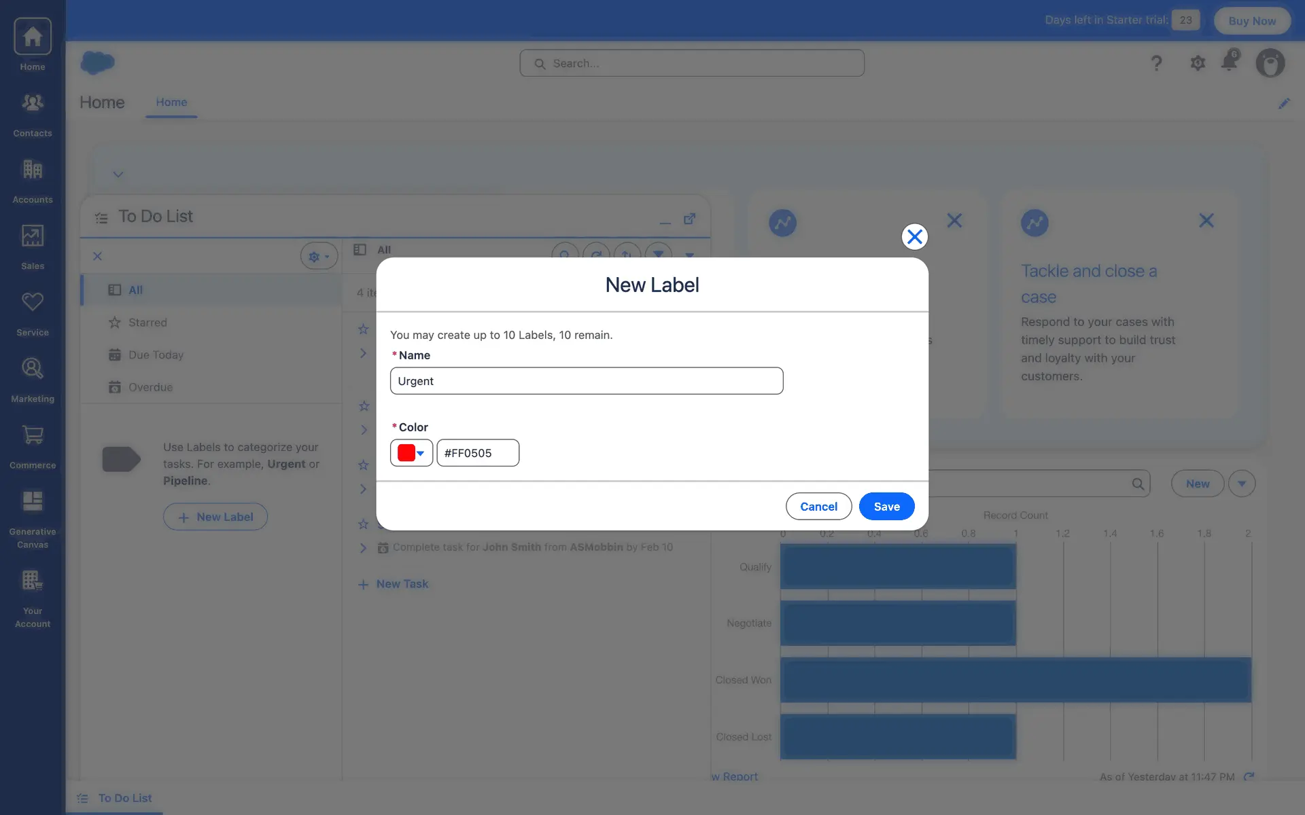Select the Starred filter in To Do List

tap(147, 323)
